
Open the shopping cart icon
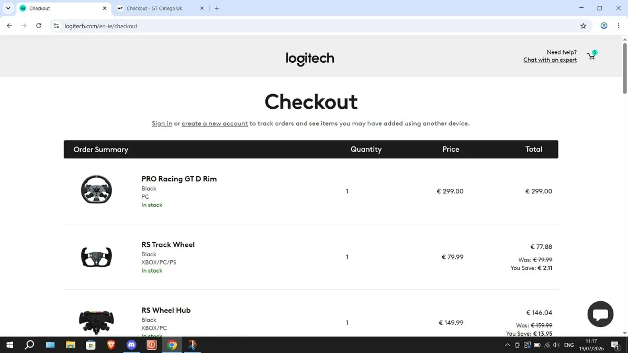591,56
